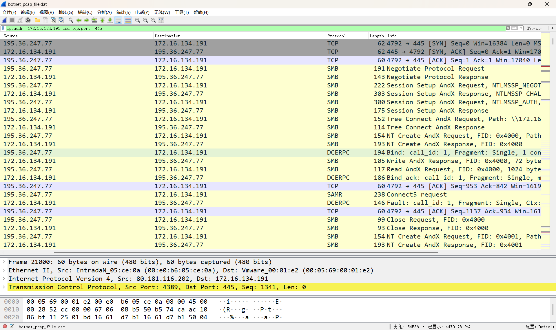The image size is (556, 330).
Task: Open the 电话(Y) menu
Action: [x=142, y=12]
